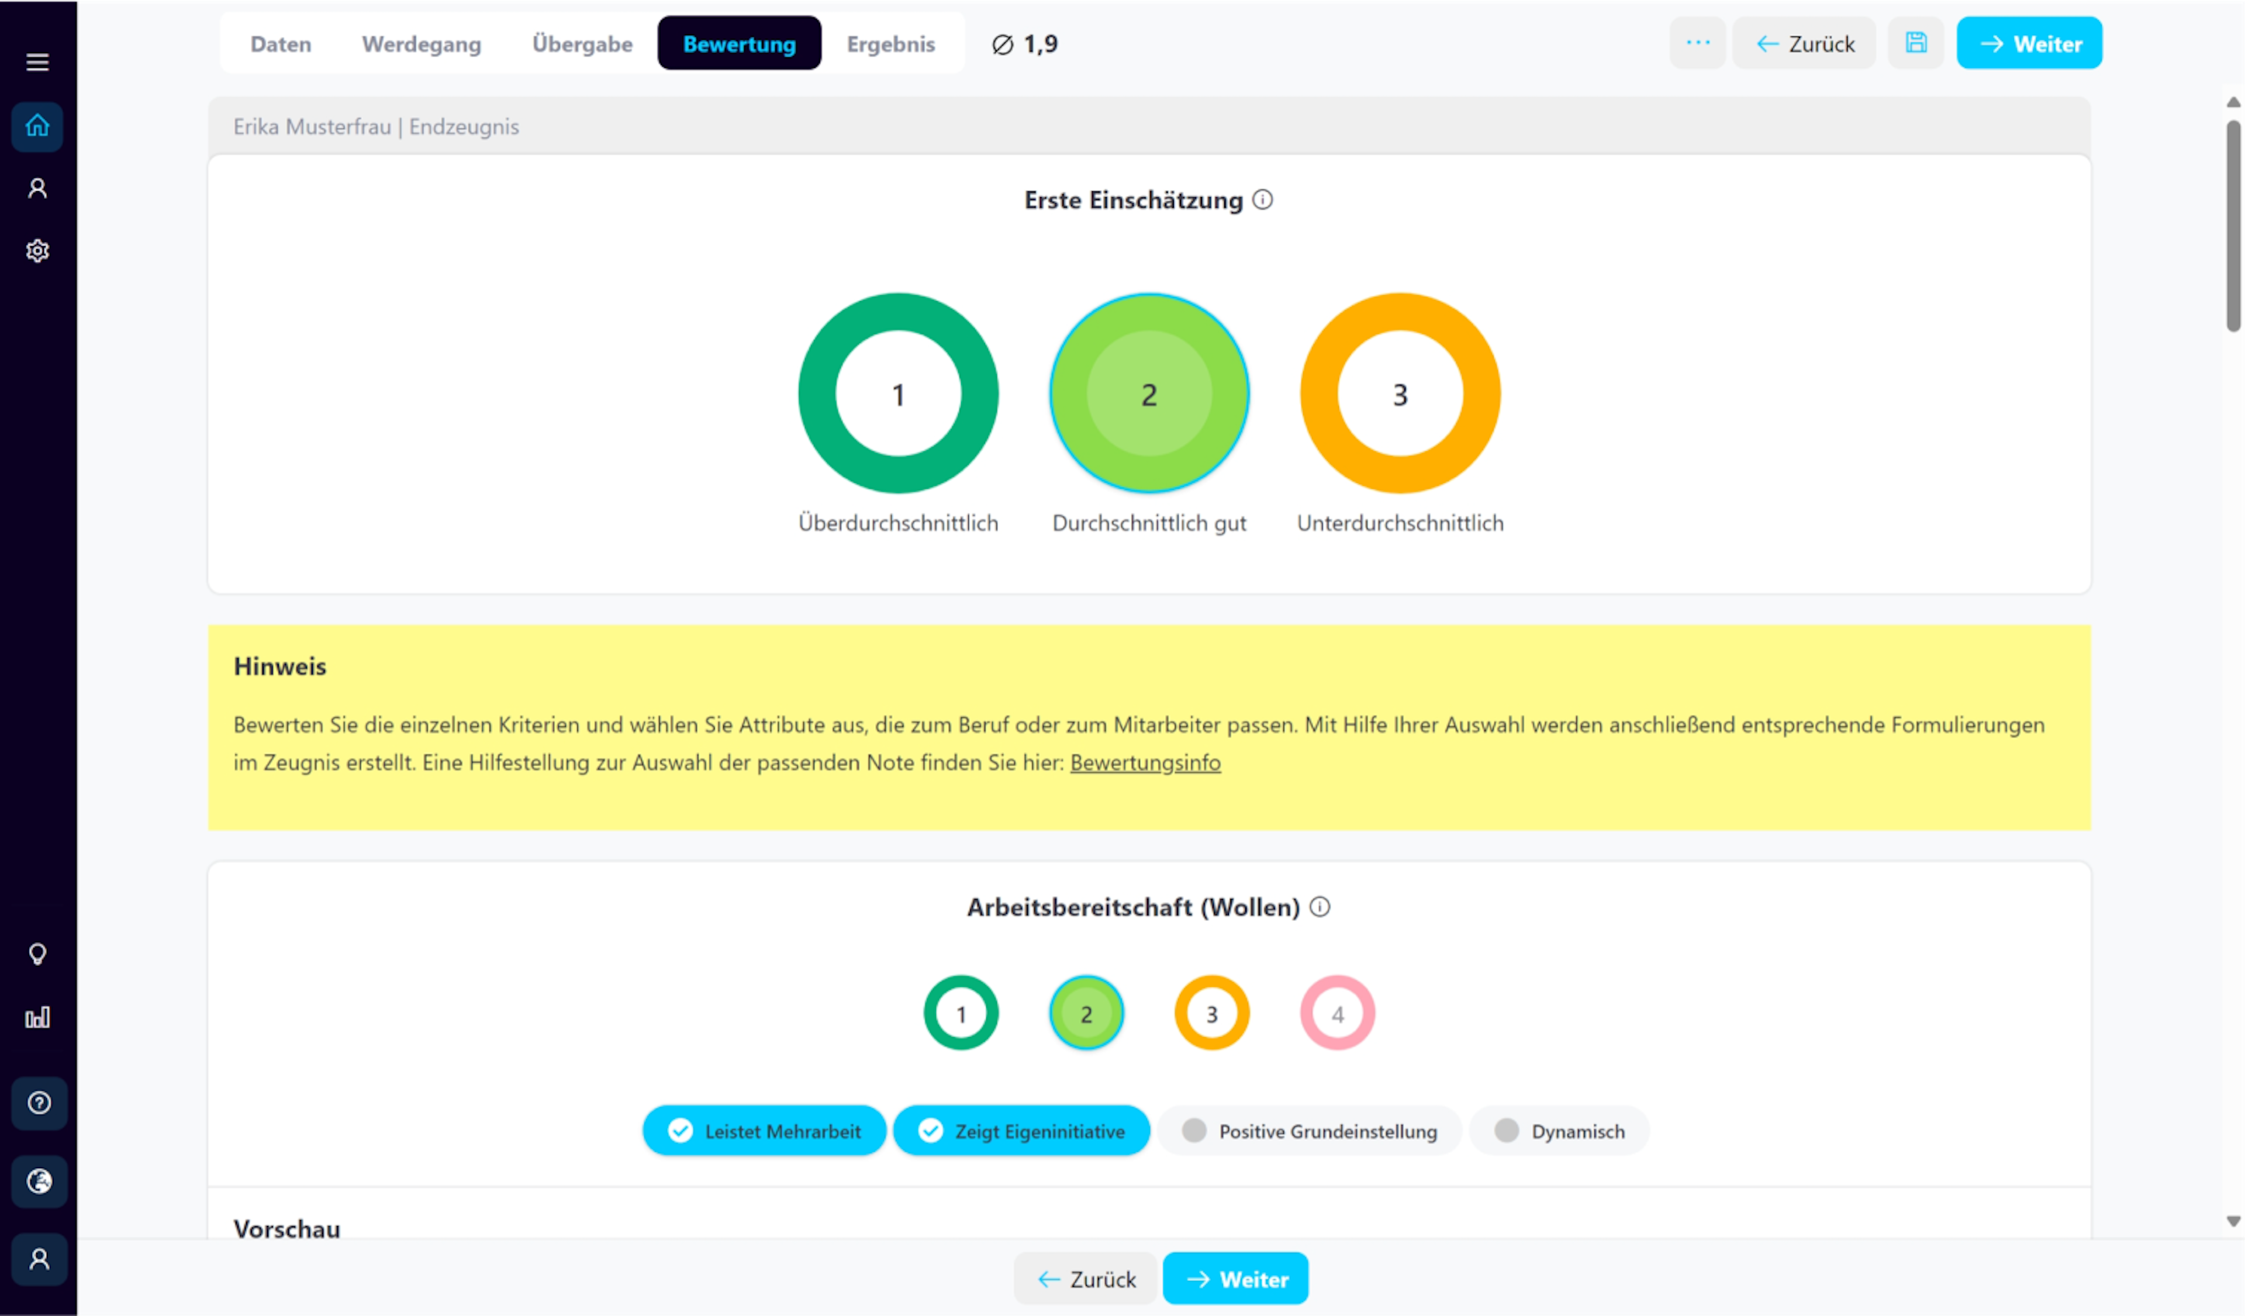Enable the Positive Grundeinstellung attribute

1308,1131
